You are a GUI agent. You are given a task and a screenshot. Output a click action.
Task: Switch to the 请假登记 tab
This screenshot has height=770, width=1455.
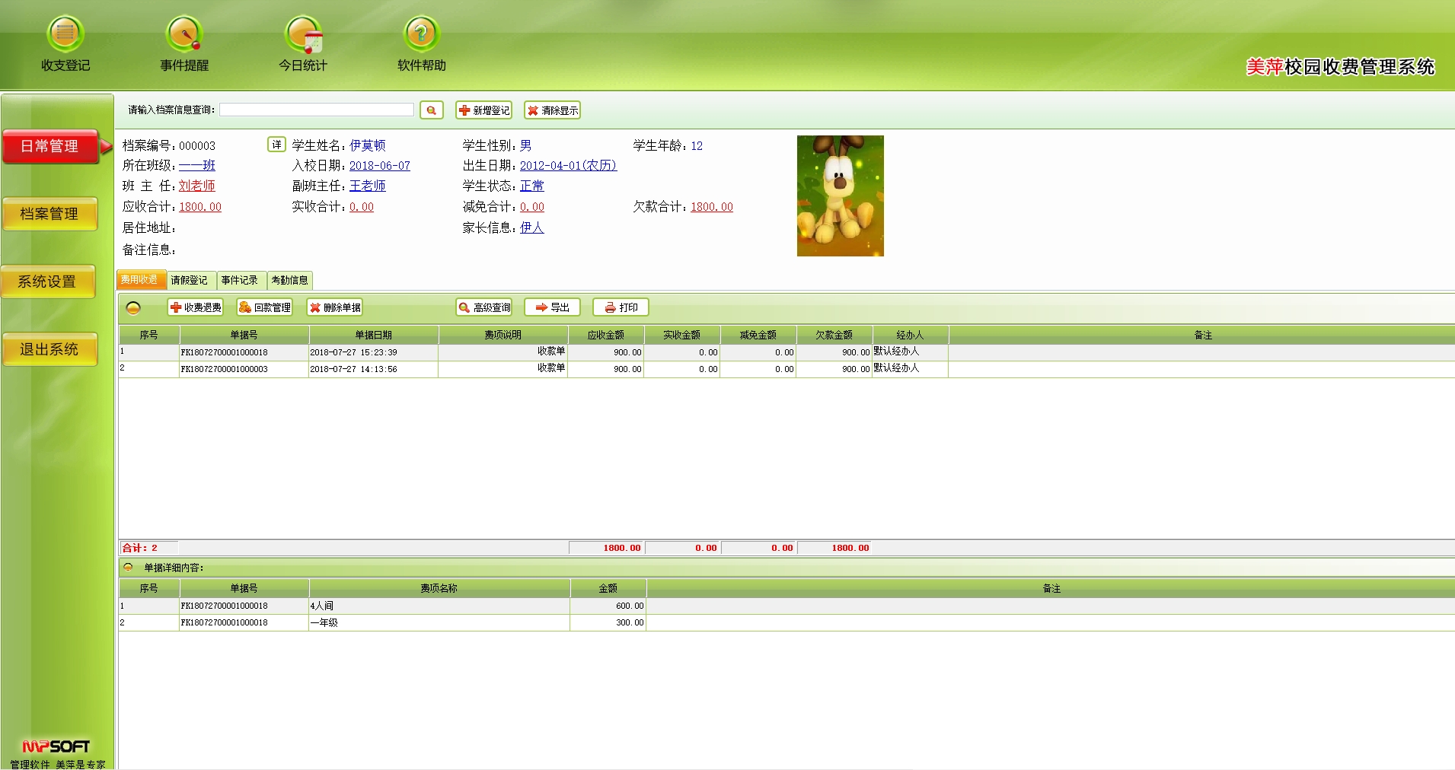pyautogui.click(x=189, y=280)
